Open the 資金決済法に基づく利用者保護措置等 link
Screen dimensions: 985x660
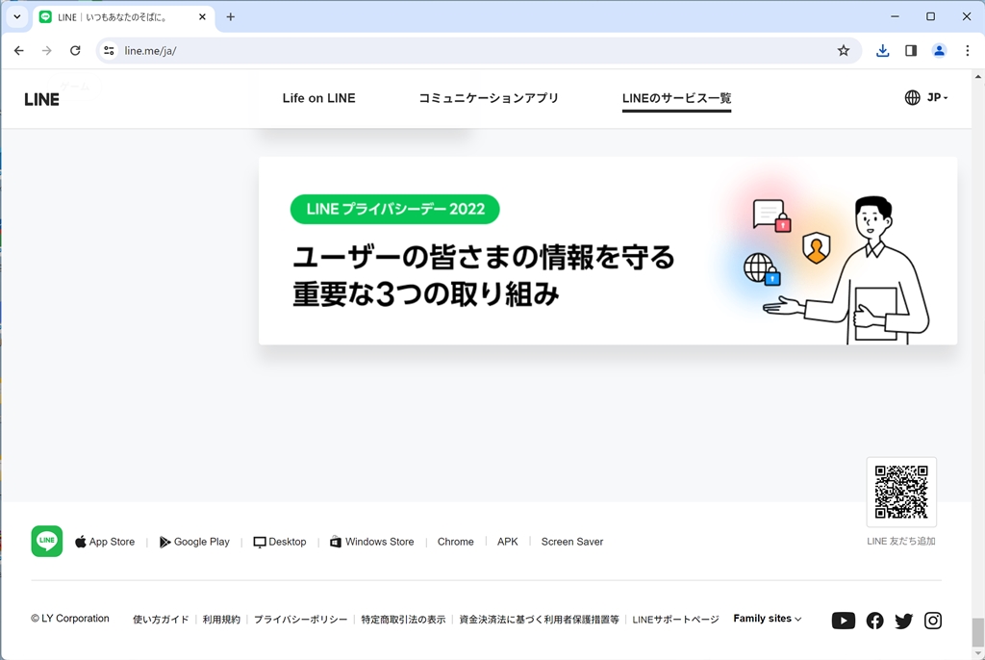pos(539,620)
